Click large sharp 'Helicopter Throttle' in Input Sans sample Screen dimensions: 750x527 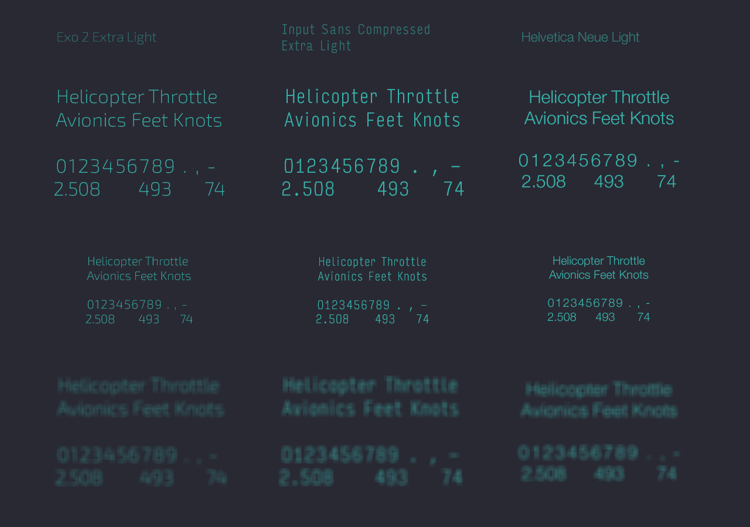(x=372, y=97)
